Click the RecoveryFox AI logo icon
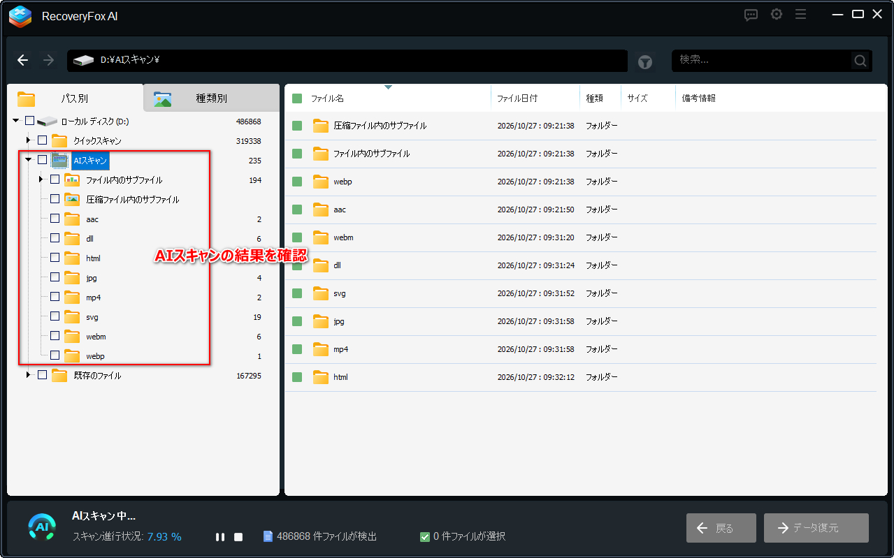 (x=20, y=16)
